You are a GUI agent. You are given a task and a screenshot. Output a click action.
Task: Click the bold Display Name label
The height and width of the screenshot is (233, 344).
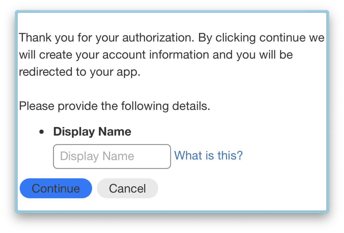tap(92, 132)
